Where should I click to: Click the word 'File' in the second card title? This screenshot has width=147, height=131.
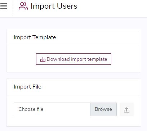(x=37, y=87)
